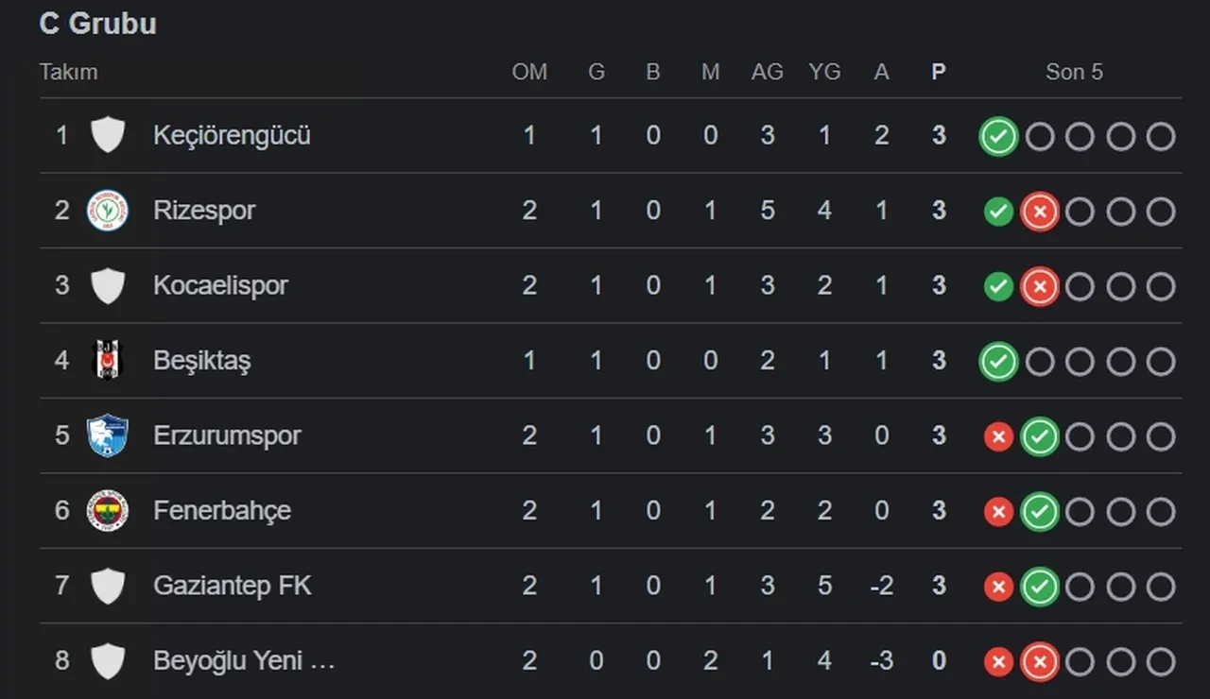This screenshot has height=699, width=1210.
Task: Click Fenerbahçe's latest green win circle
Action: tap(1039, 512)
